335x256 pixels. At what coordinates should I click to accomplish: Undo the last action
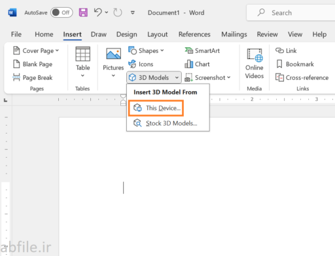[x=98, y=12]
